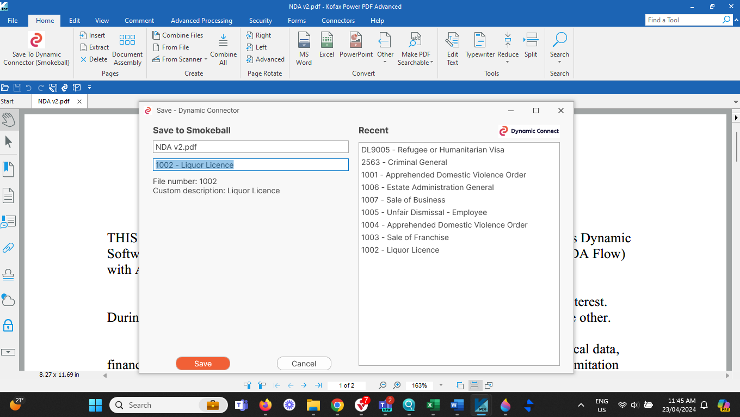This screenshot has width=740, height=417.
Task: Click the Excel convert icon
Action: click(326, 41)
